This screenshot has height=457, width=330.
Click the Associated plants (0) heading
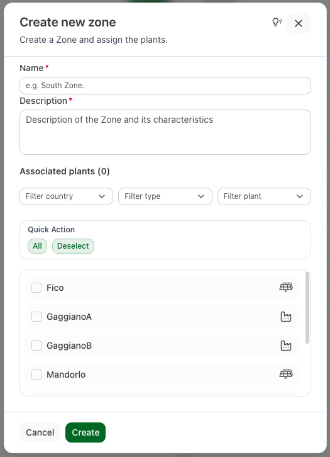click(65, 171)
